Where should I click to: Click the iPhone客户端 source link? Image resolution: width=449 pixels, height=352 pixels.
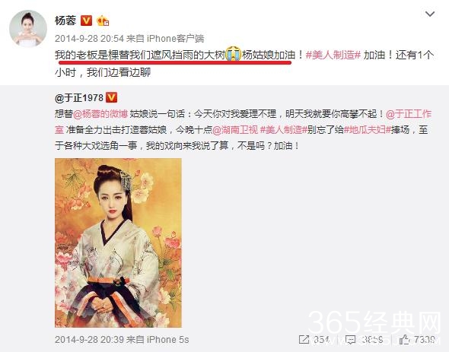click(175, 38)
